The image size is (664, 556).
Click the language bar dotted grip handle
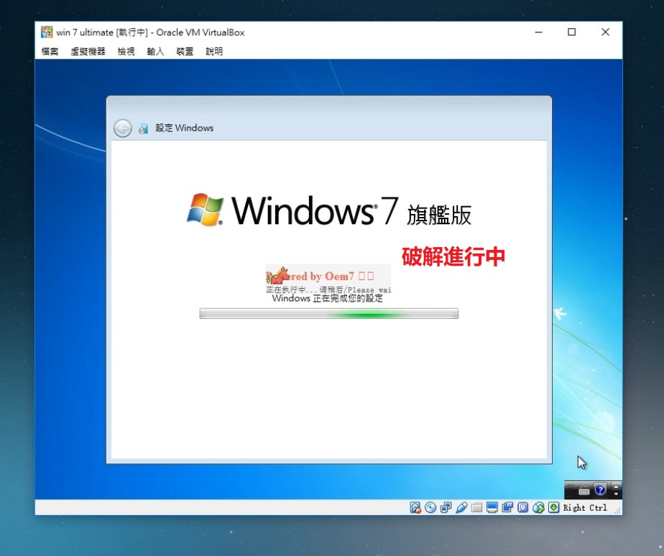(570, 491)
